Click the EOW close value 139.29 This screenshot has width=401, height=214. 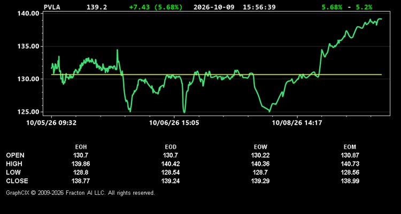click(260, 181)
